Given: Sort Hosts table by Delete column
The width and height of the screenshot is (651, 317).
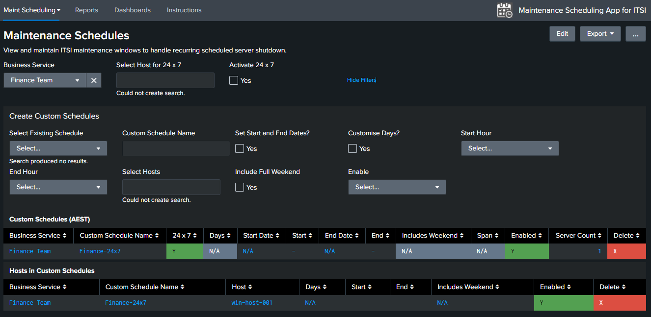Looking at the screenshot, I should (x=612, y=287).
